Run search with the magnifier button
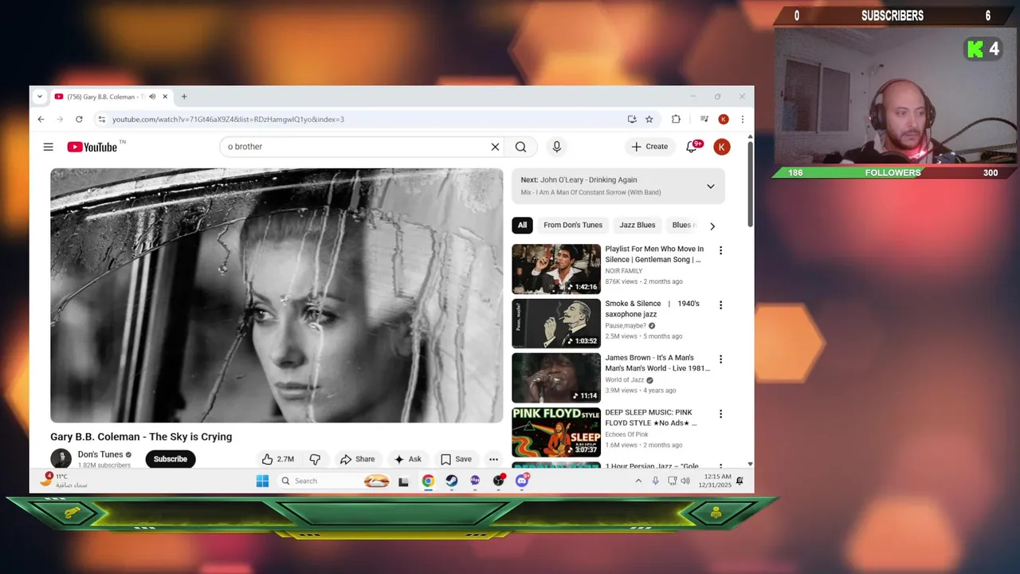Viewport: 1020px width, 574px height. click(x=520, y=147)
